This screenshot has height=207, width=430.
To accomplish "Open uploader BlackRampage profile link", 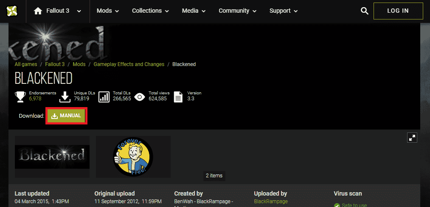I will (x=271, y=201).
